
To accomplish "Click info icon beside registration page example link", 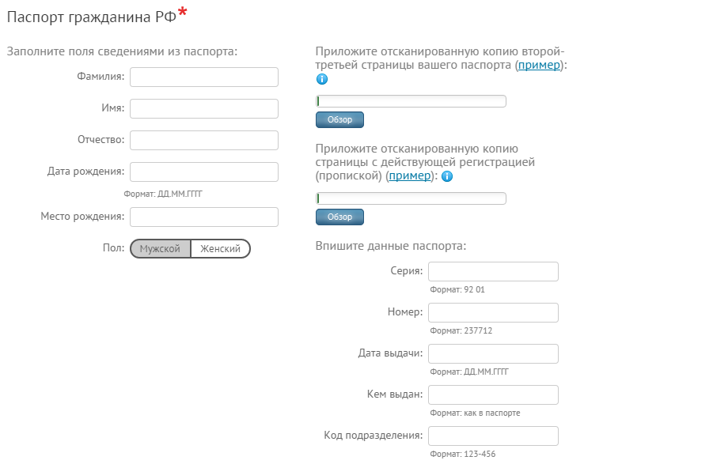I will [x=447, y=176].
